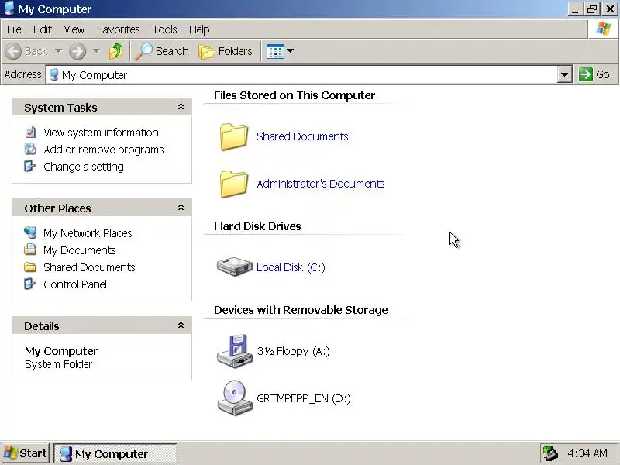Open Forward history dropdown arrow
620x465 pixels.
tap(96, 50)
